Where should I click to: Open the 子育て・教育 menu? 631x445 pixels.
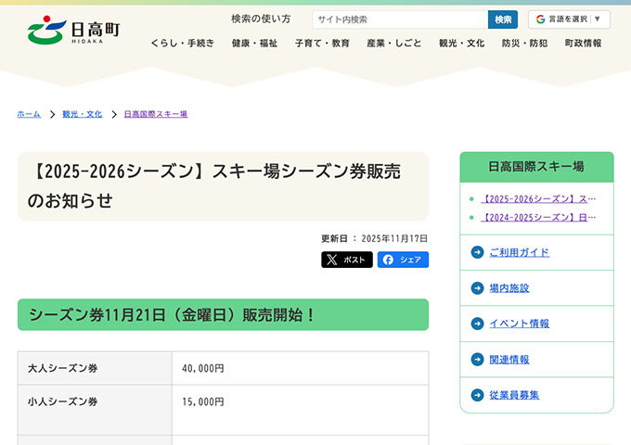pyautogui.click(x=322, y=43)
